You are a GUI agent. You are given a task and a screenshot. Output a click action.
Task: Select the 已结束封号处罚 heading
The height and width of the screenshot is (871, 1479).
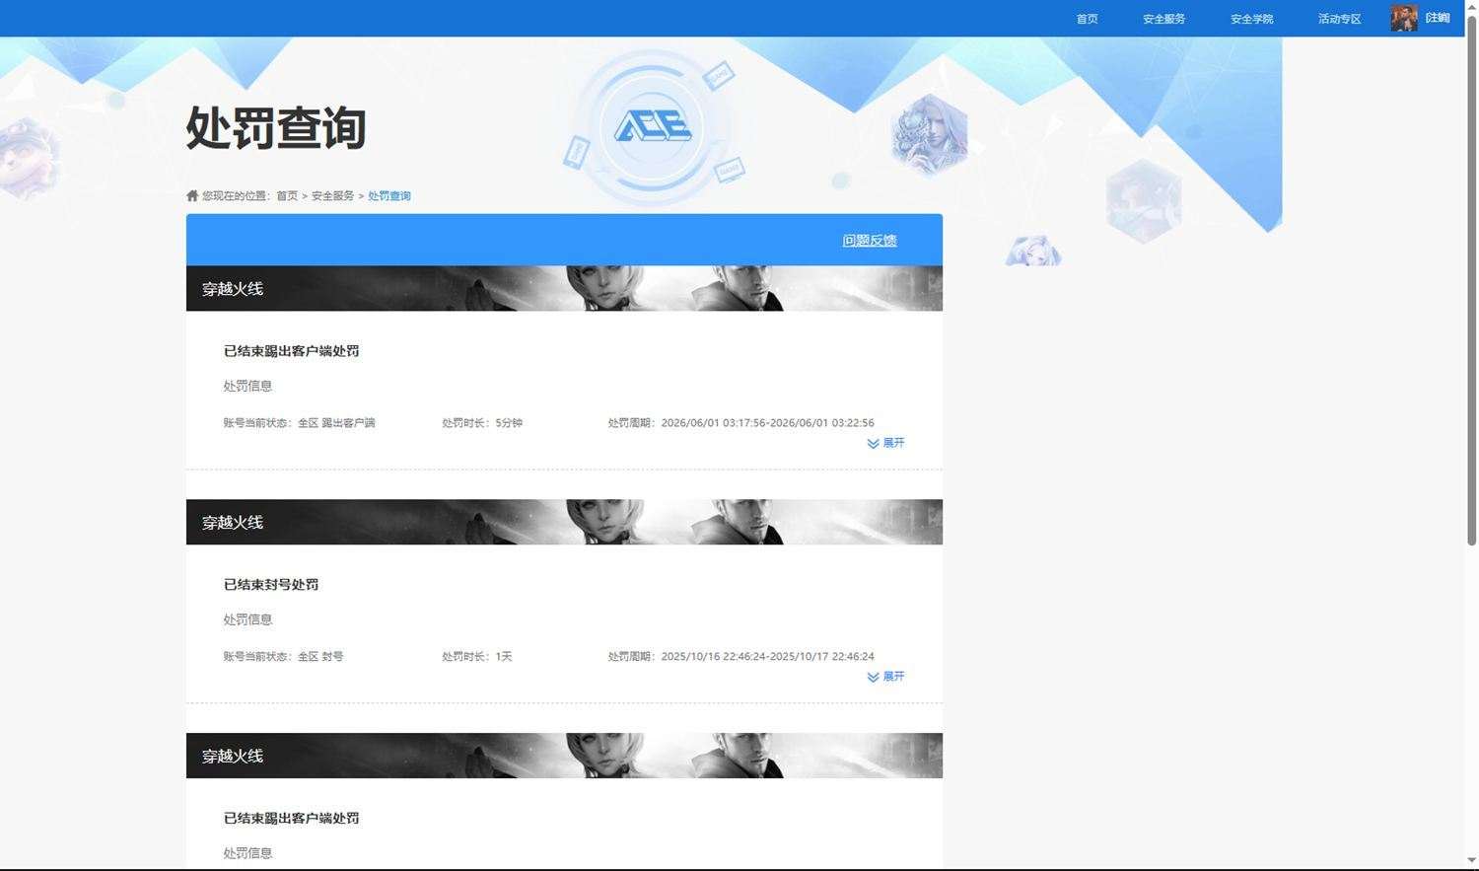coord(271,584)
